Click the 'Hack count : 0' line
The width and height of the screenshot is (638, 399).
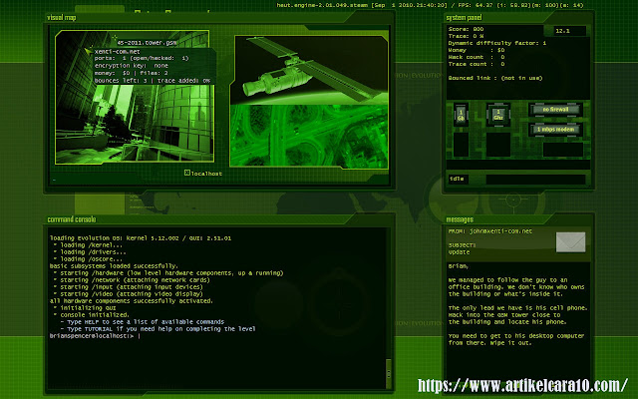477,57
